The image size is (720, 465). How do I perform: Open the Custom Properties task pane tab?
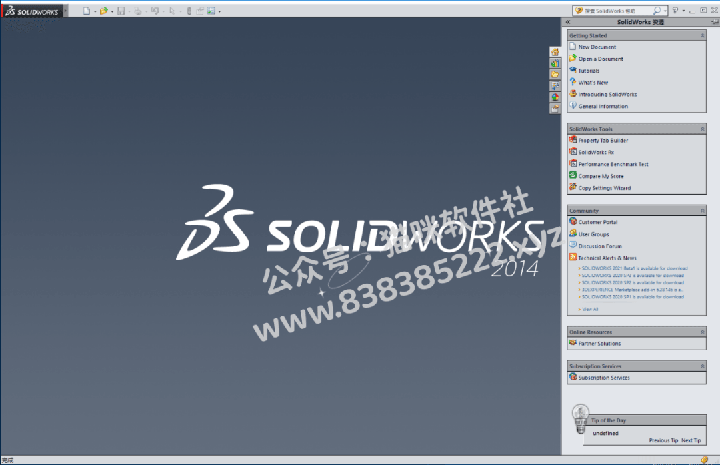tap(555, 109)
